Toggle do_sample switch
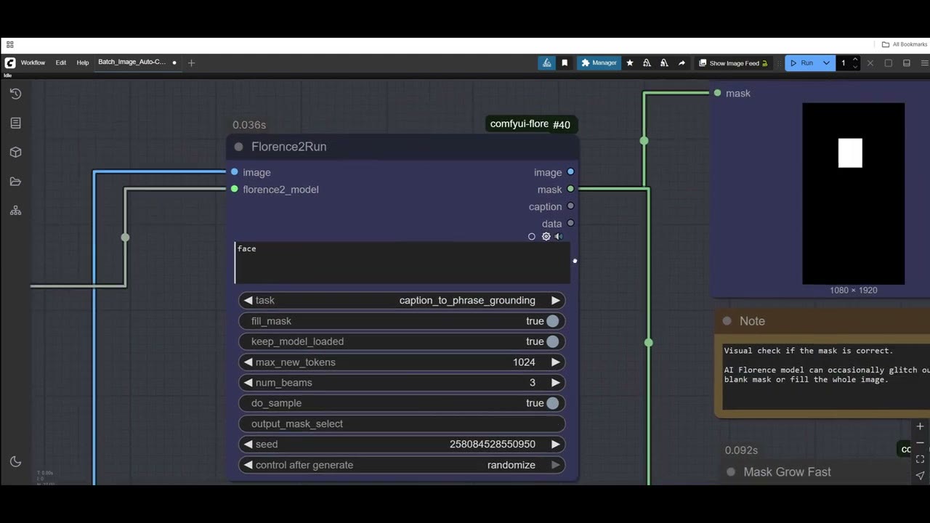 (x=553, y=403)
